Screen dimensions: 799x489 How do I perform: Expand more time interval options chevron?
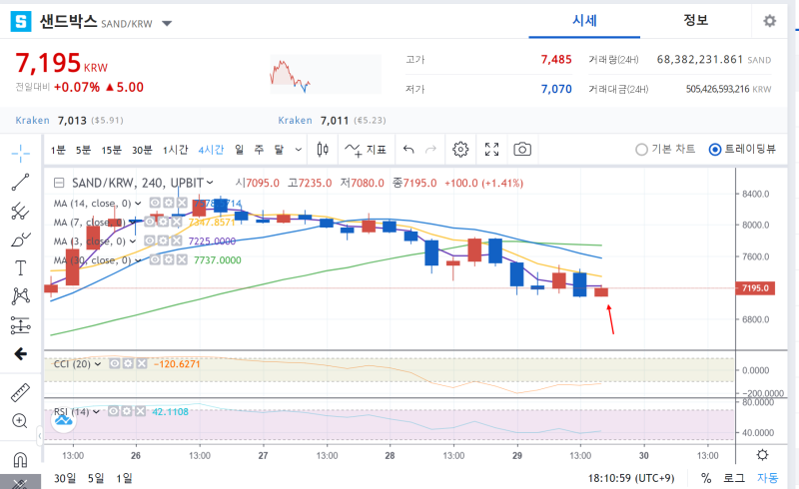[x=299, y=150]
